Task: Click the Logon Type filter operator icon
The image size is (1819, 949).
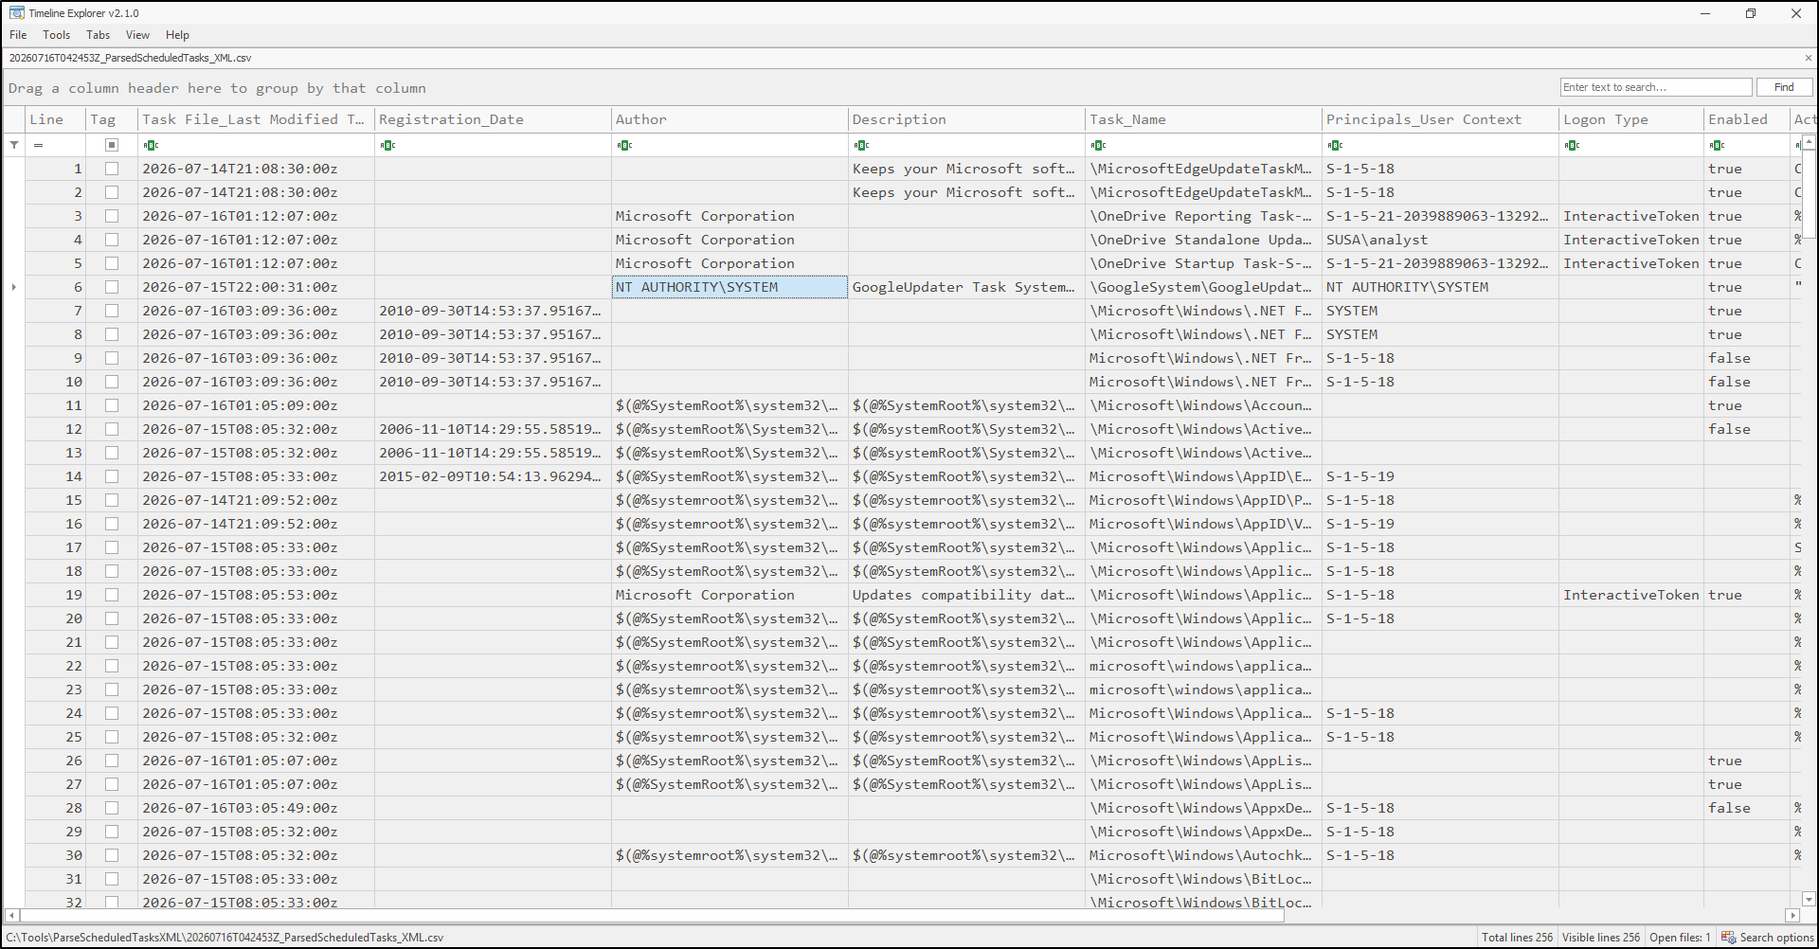Action: click(1572, 145)
